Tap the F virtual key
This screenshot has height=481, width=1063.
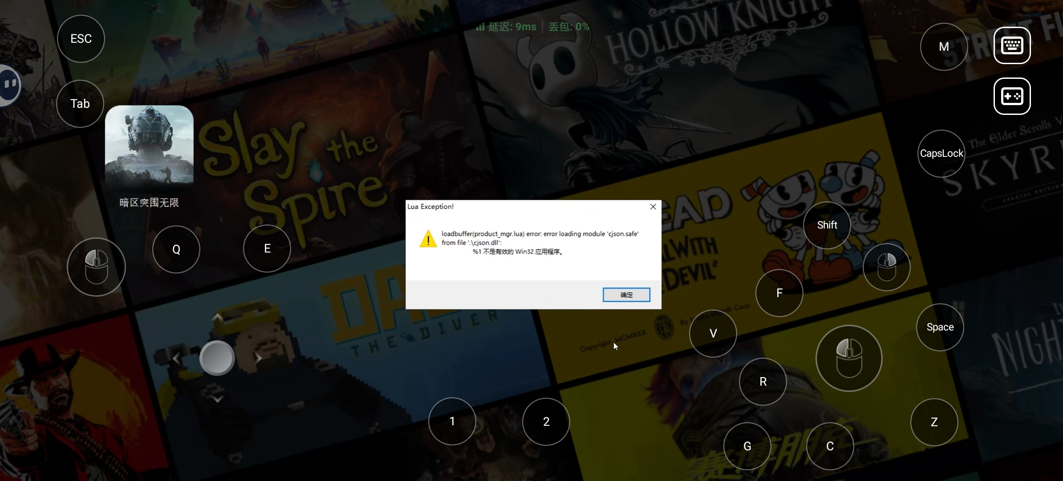coord(779,293)
